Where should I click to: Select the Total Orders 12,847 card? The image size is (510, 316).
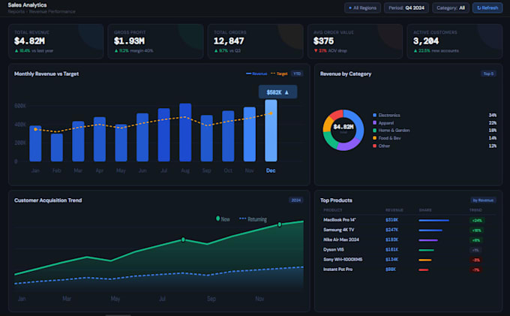[x=255, y=41]
